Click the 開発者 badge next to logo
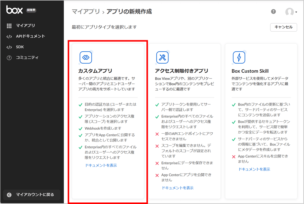Image resolution: width=304 pixels, height=204 pixels. pos(31,10)
